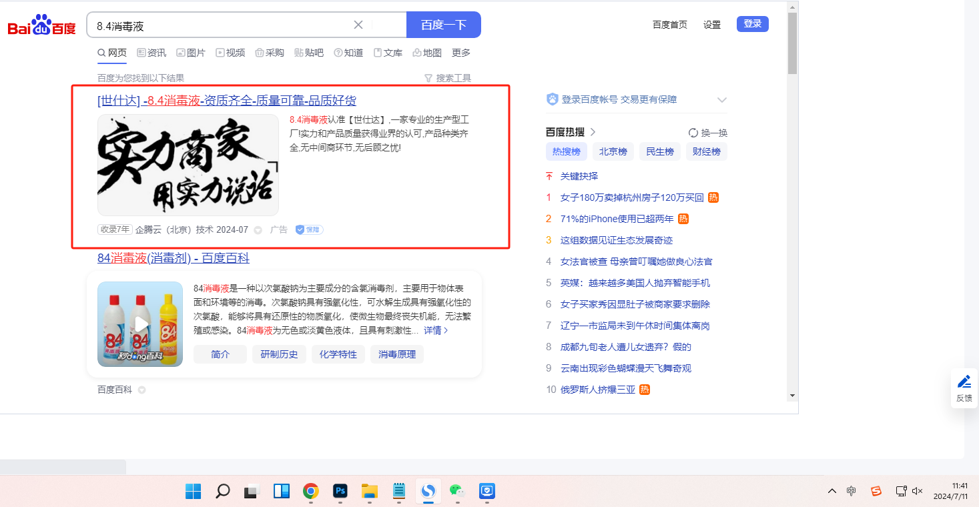Switch to the 图片 search tab

[x=191, y=53]
